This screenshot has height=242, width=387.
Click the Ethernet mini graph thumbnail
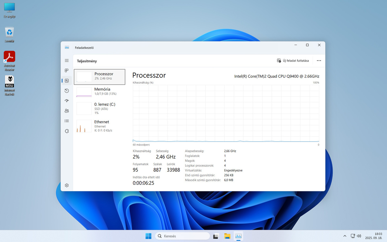(84, 126)
